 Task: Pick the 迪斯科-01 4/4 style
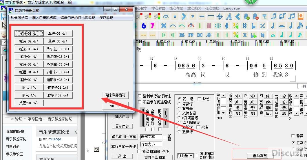(x=58, y=72)
